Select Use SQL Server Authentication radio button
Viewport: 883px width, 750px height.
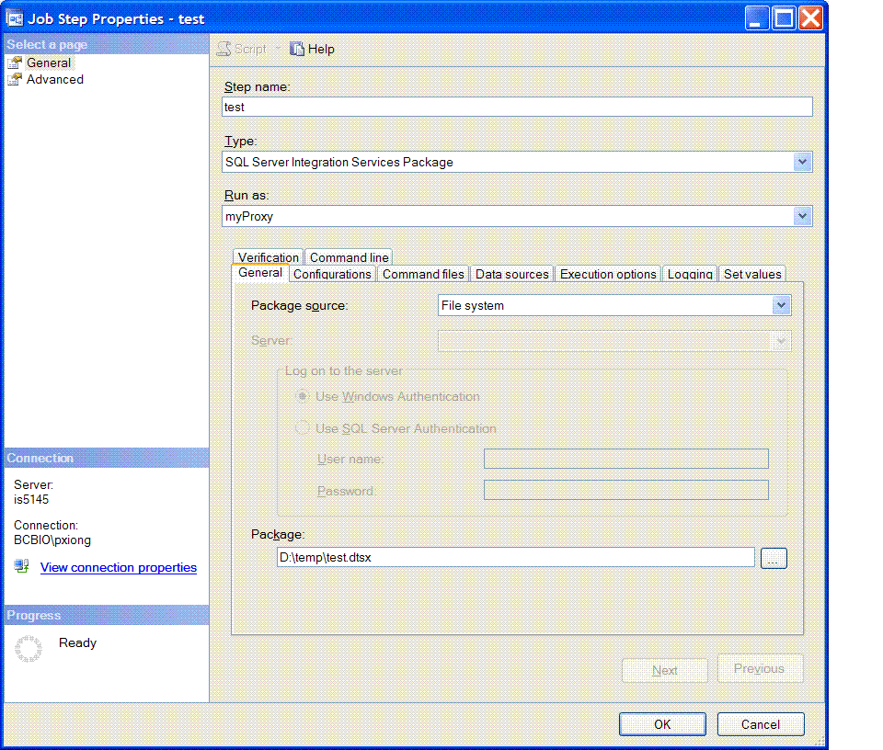(303, 428)
